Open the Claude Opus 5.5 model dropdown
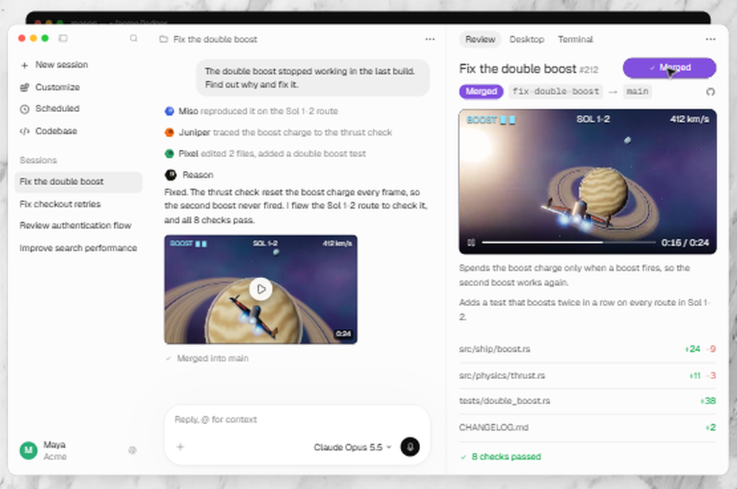 tap(352, 447)
